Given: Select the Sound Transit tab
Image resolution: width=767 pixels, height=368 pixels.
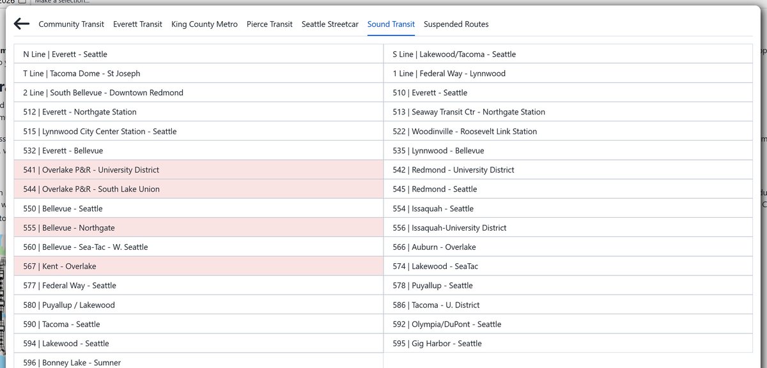Looking at the screenshot, I should click(x=391, y=24).
